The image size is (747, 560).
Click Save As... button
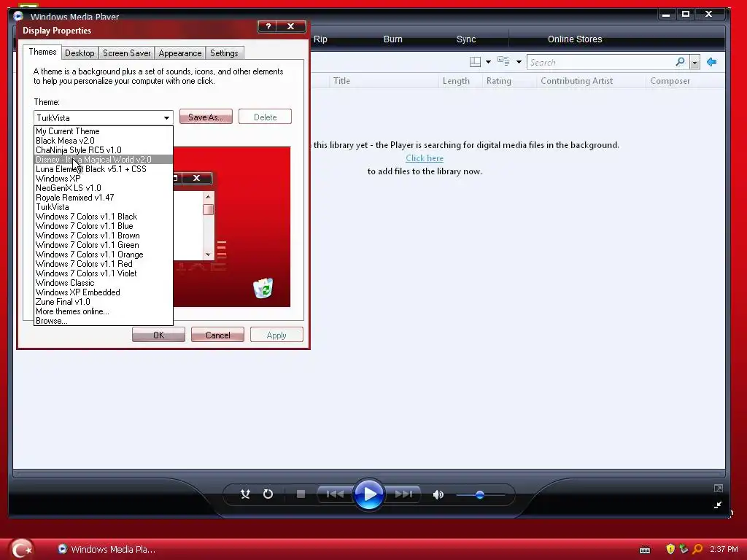pyautogui.click(x=206, y=117)
